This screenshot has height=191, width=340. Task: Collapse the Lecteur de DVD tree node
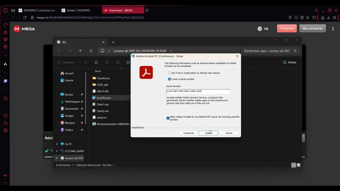point(57,158)
